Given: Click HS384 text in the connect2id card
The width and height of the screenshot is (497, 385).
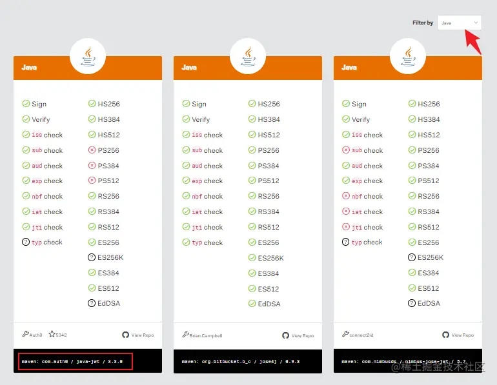Looking at the screenshot, I should tap(429, 119).
